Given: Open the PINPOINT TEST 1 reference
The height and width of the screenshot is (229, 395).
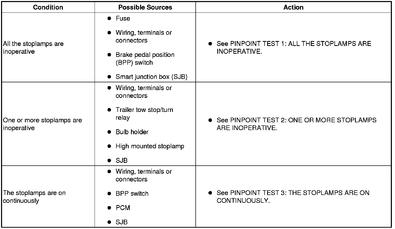Looking at the screenshot, I should point(294,48).
